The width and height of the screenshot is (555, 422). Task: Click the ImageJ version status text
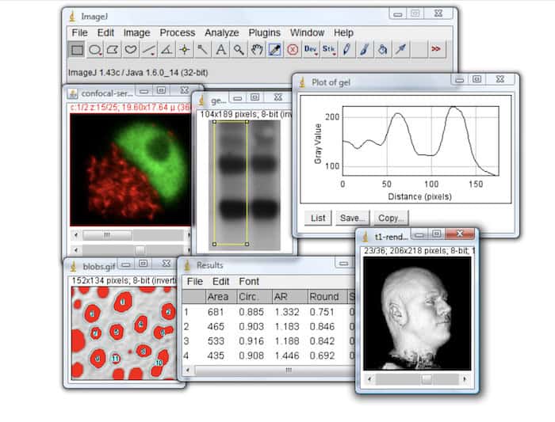click(138, 73)
